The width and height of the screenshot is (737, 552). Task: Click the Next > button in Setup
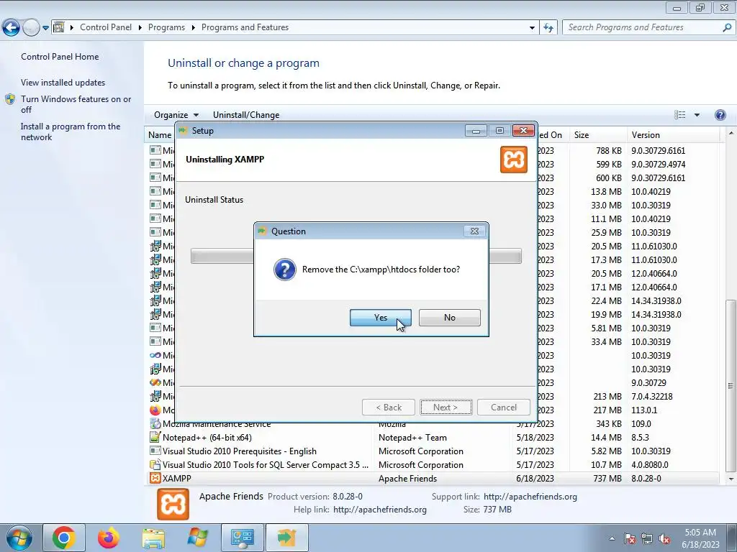[x=446, y=407]
